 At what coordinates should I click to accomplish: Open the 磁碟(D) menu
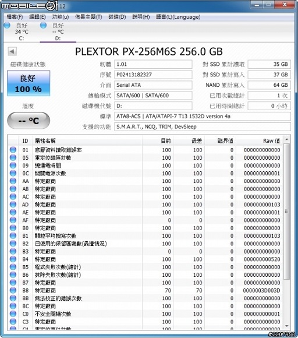point(118,17)
